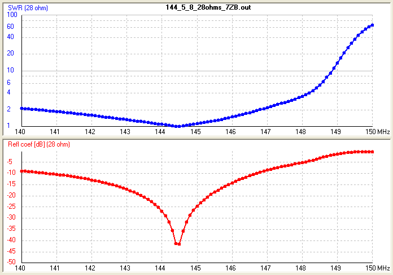Click 150 MHz on the SWR chart frequency axis

377,132
